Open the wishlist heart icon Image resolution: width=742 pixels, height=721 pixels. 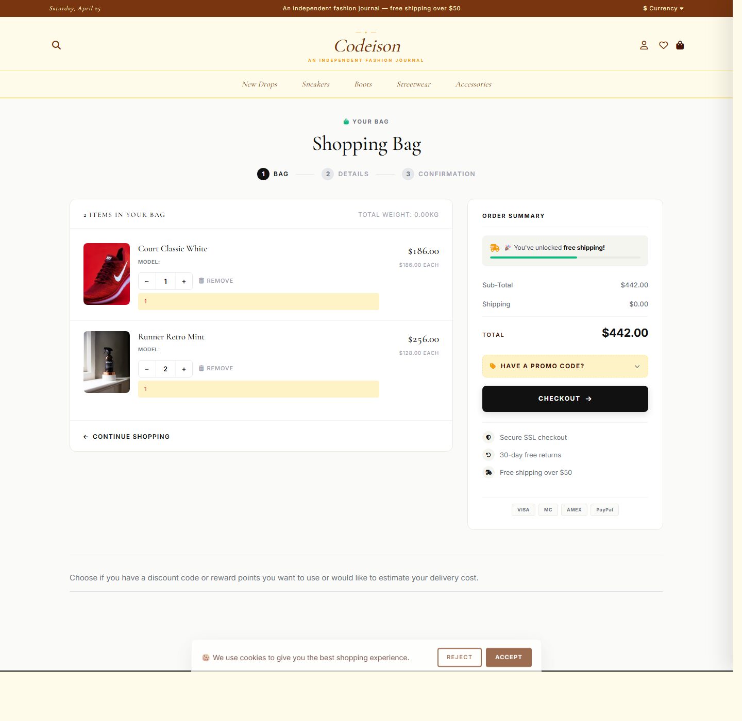[664, 45]
